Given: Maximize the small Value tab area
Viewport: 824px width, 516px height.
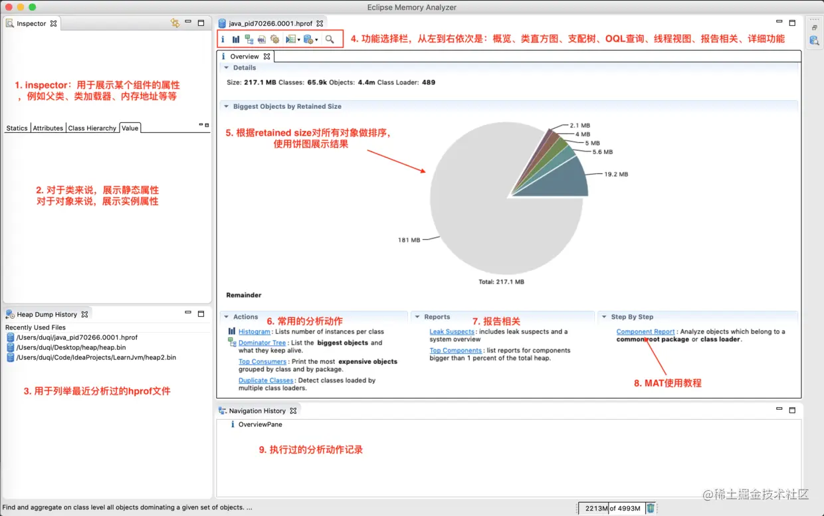Looking at the screenshot, I should tap(207, 125).
